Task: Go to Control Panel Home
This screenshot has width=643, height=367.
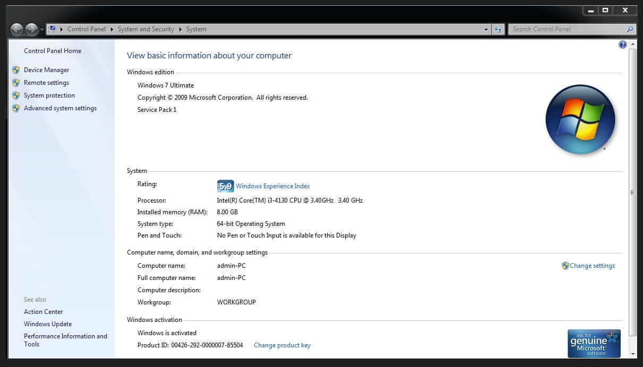Action: pyautogui.click(x=53, y=51)
